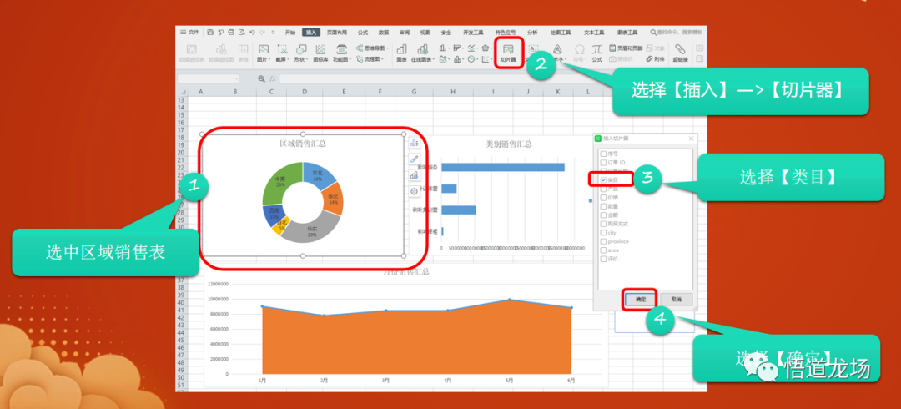The width and height of the screenshot is (901, 409).
Task: Switch to the 数据 tab
Action: pyautogui.click(x=384, y=33)
